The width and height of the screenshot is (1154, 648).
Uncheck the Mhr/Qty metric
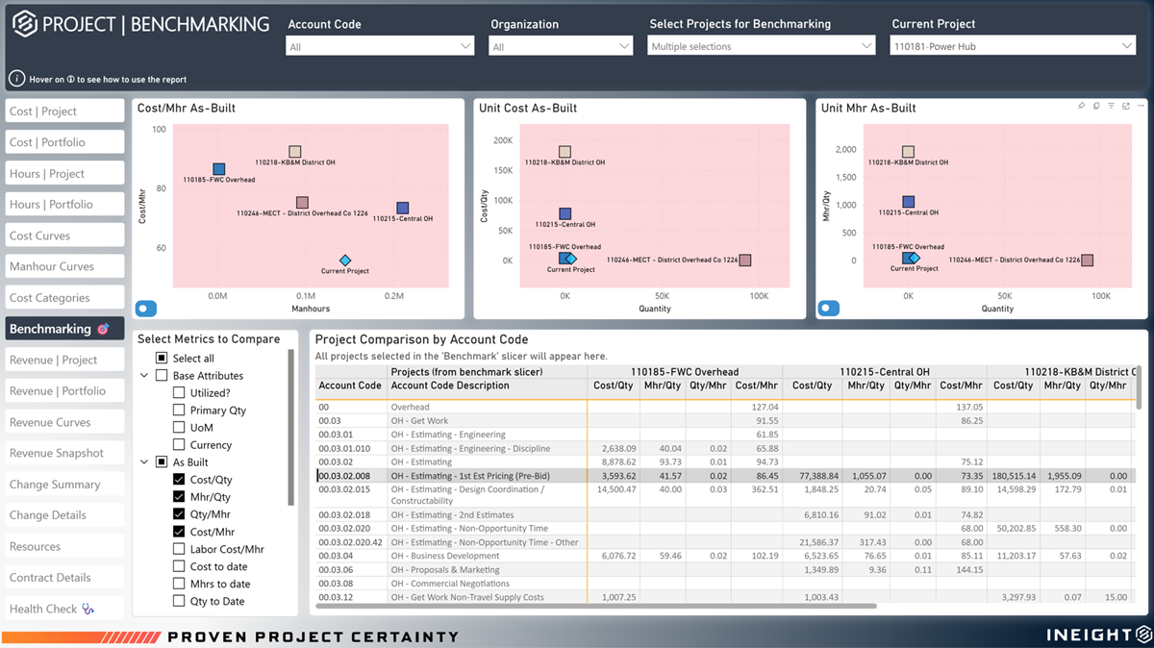pos(179,496)
